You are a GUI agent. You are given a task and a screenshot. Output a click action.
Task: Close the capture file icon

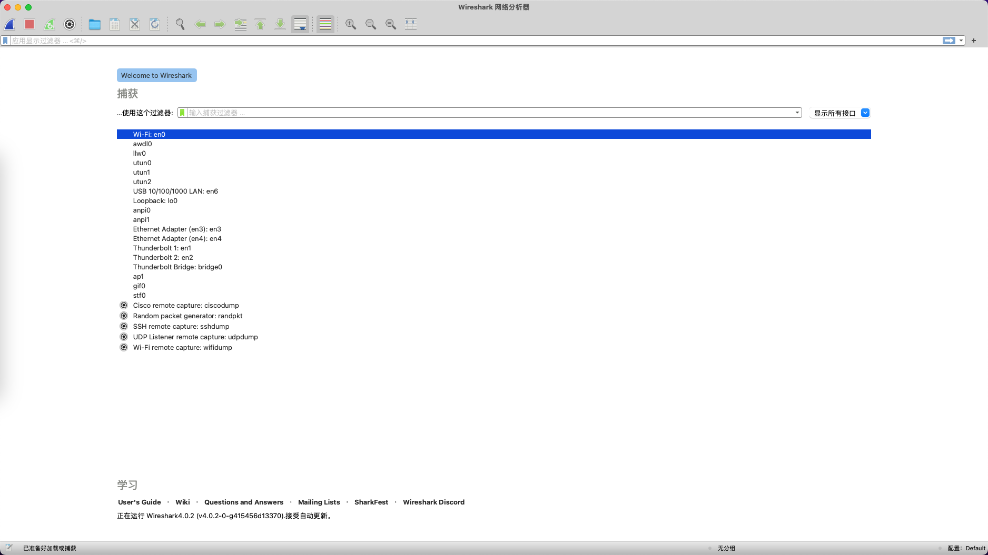tap(135, 24)
